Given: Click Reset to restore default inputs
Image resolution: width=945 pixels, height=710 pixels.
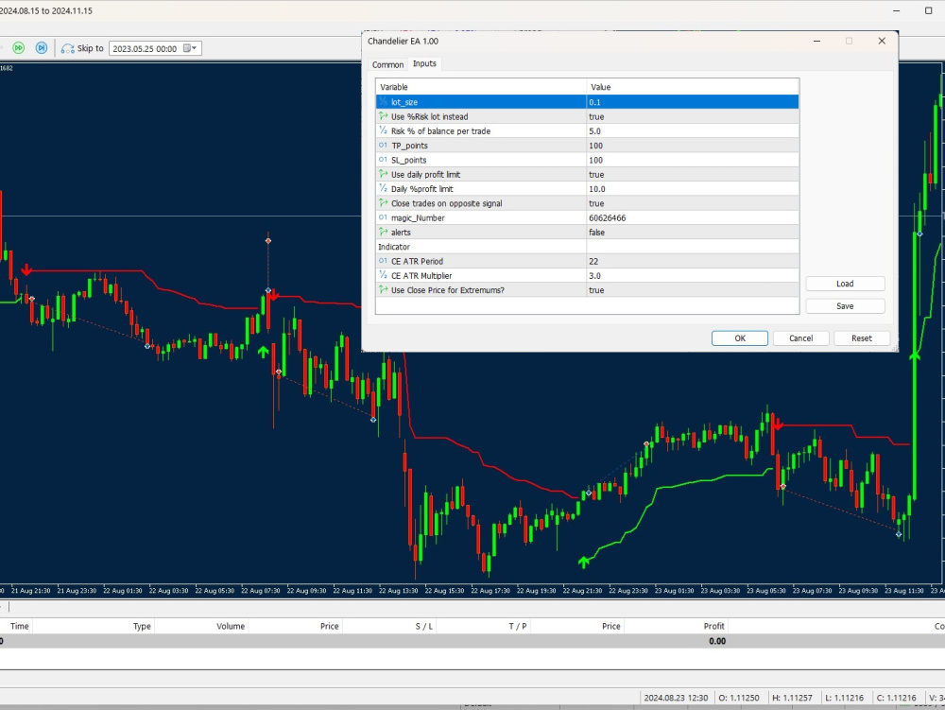Looking at the screenshot, I should pos(861,338).
